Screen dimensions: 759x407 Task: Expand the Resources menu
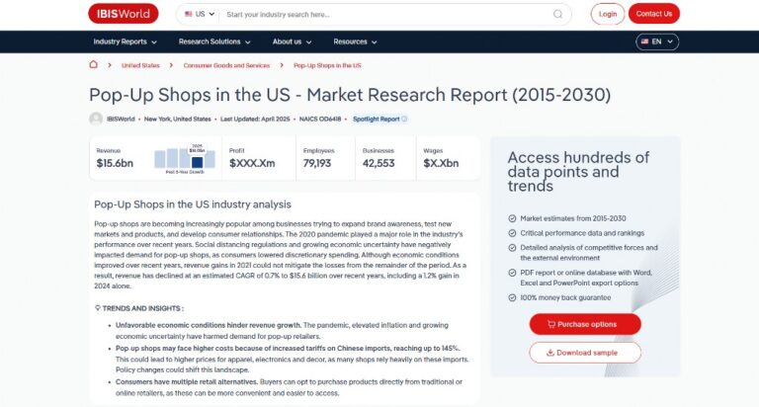pyautogui.click(x=355, y=41)
